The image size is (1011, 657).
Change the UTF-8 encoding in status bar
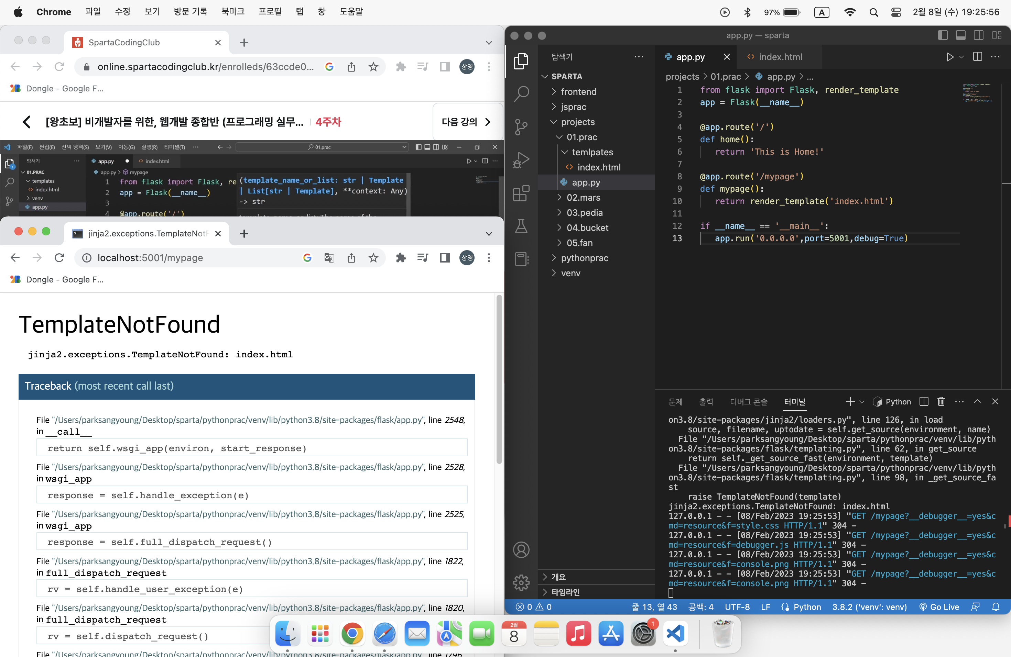coord(737,607)
